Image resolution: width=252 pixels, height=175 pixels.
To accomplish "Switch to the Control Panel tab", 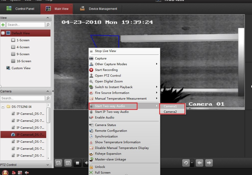I will (20, 9).
